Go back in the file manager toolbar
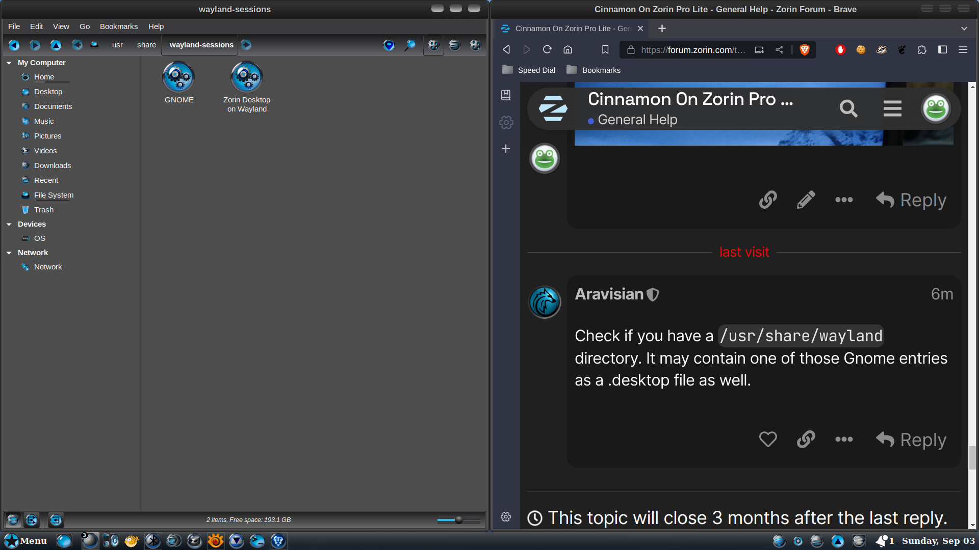This screenshot has height=550, width=979. (14, 45)
